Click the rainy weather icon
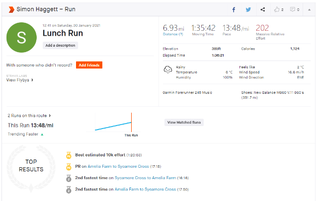318x201 pixels. click(167, 69)
